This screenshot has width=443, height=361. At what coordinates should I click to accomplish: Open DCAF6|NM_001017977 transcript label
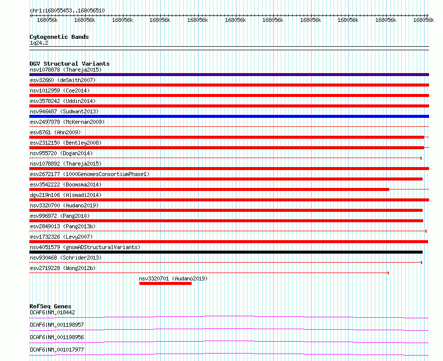tap(57, 350)
